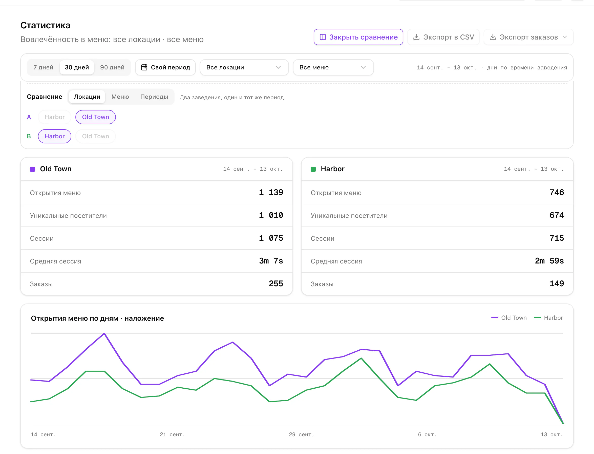Switch comparison to Меню tab

(x=120, y=97)
